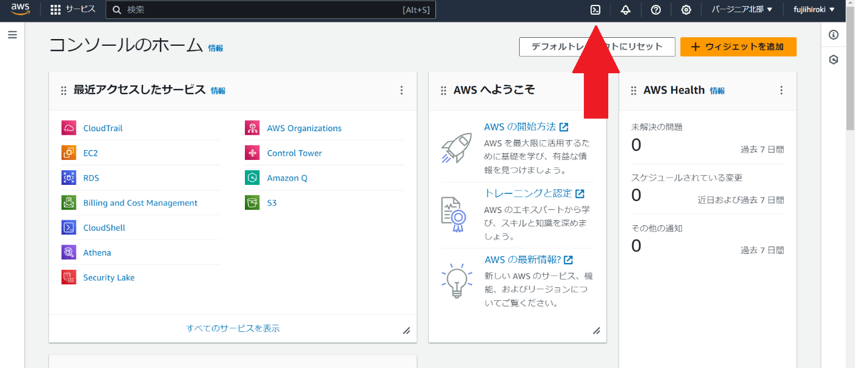Click the lightbulb what's new icon
The image size is (855, 368).
(x=456, y=281)
